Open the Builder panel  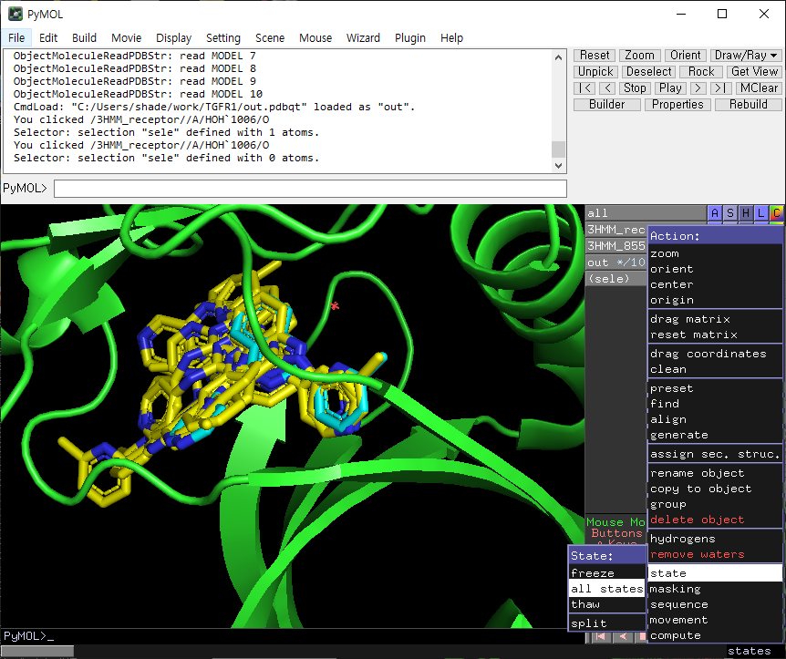[x=607, y=105]
